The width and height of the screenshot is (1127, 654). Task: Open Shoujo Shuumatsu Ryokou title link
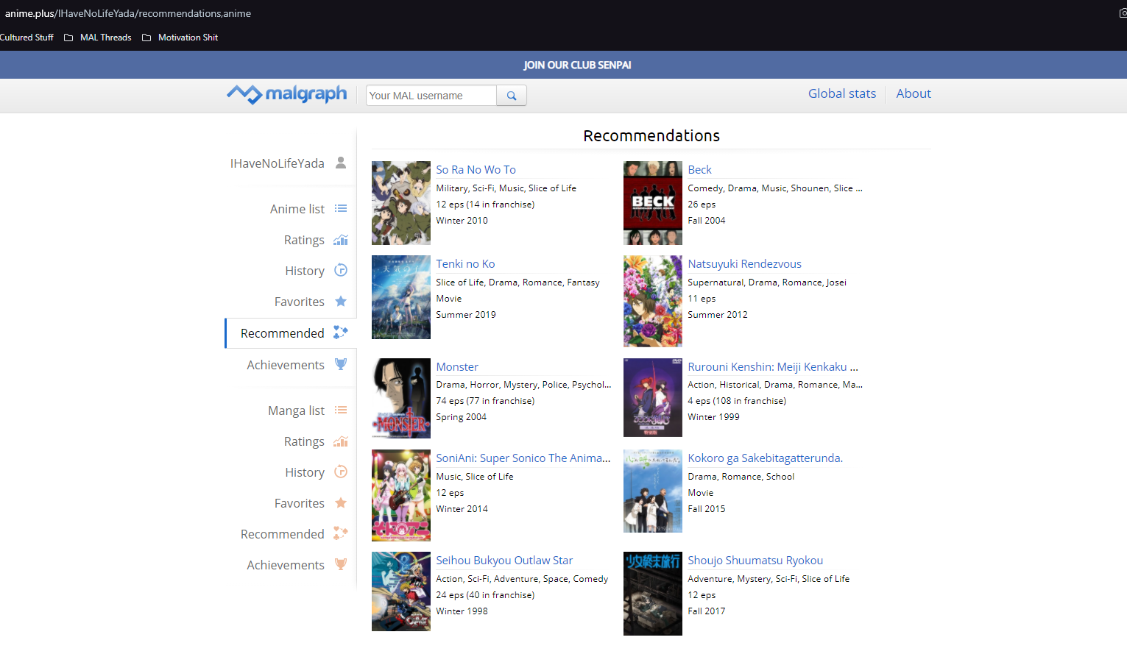[x=755, y=560]
